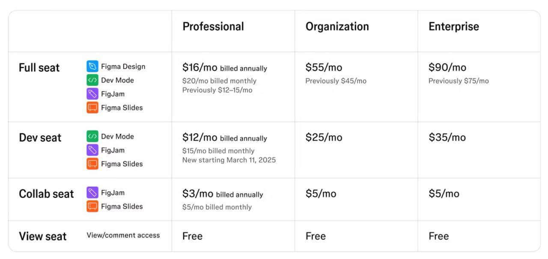Click the Dev seat row label
Viewport: 548px width, 259px height.
40,138
